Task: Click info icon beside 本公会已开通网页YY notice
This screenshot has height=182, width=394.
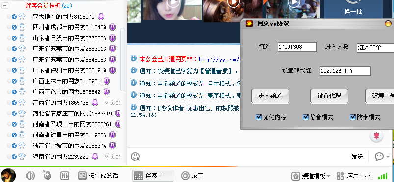Action: 133,58
